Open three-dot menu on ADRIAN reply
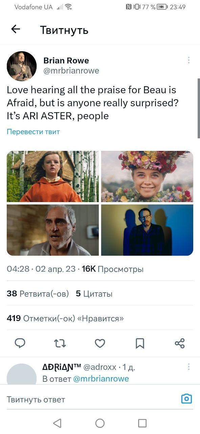The width and height of the screenshot is (200, 434). pyautogui.click(x=188, y=367)
